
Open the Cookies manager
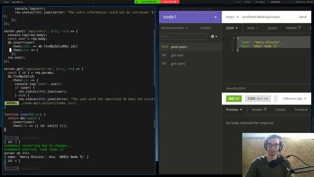205,28
